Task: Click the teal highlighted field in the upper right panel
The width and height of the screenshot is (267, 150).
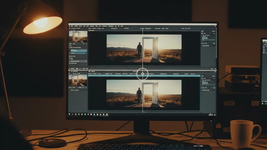Action: [x=208, y=40]
